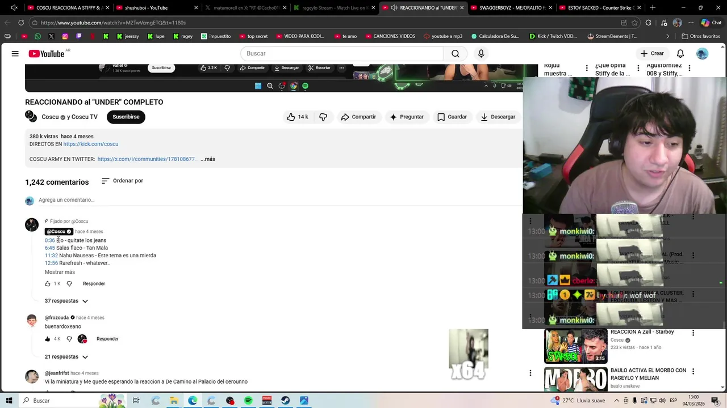Show more bookmarks overflow chevron
This screenshot has height=408, width=727.
point(668,36)
